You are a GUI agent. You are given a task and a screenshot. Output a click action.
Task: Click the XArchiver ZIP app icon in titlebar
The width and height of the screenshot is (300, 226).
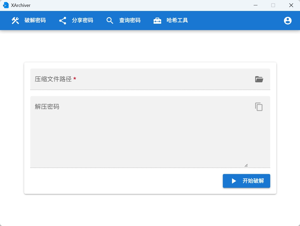[6, 5]
